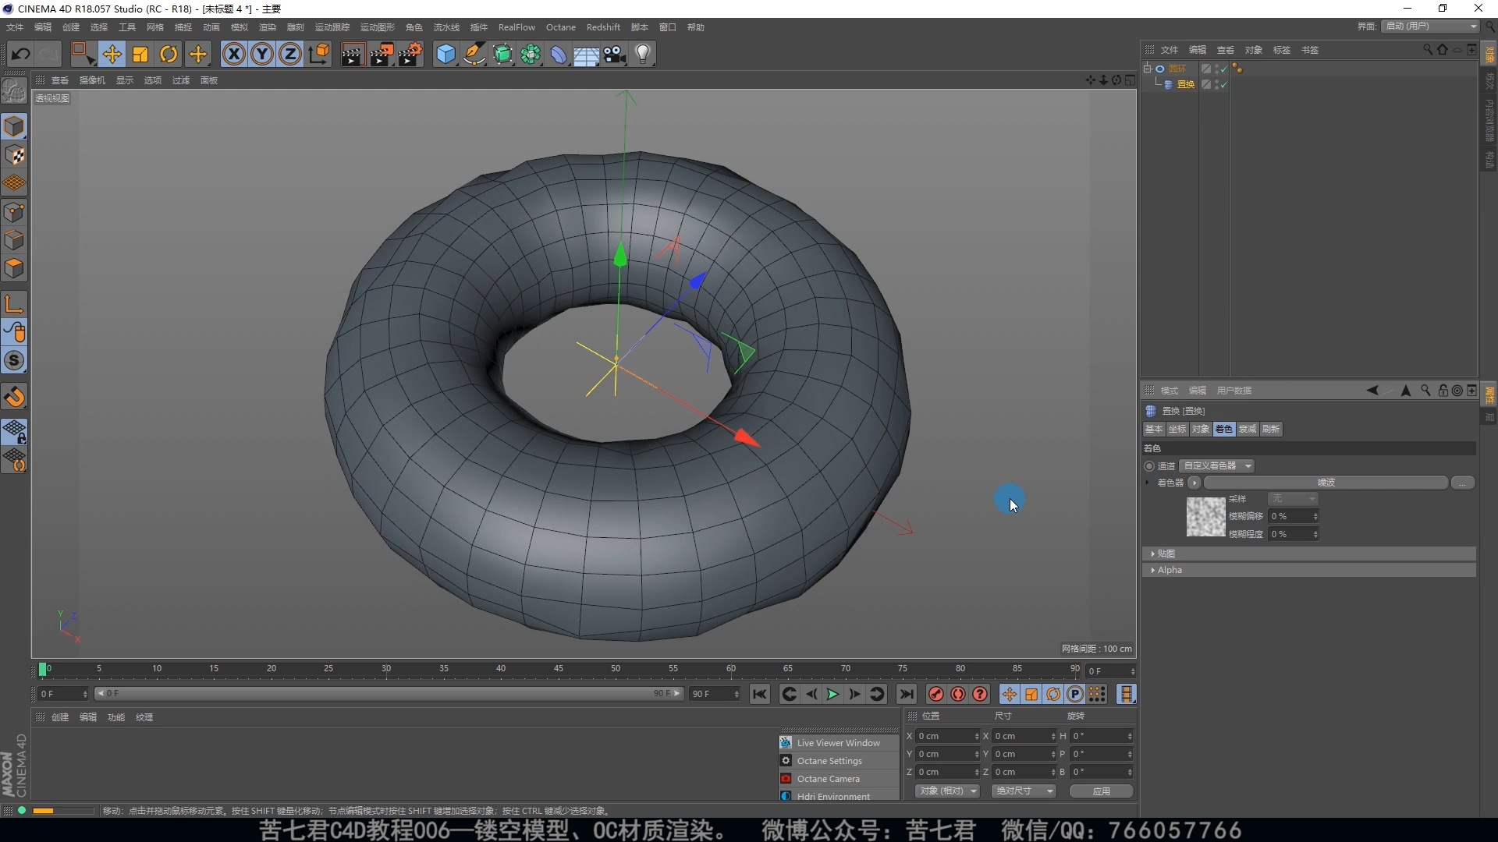This screenshot has height=842, width=1498.
Task: Click the 模糊偏移 value field
Action: pos(1293,516)
